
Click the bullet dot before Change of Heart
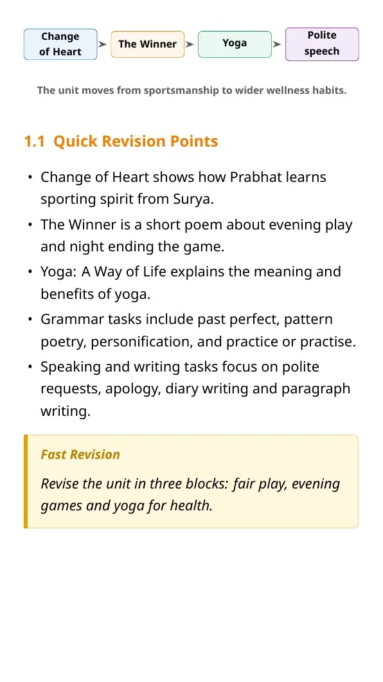pos(30,177)
